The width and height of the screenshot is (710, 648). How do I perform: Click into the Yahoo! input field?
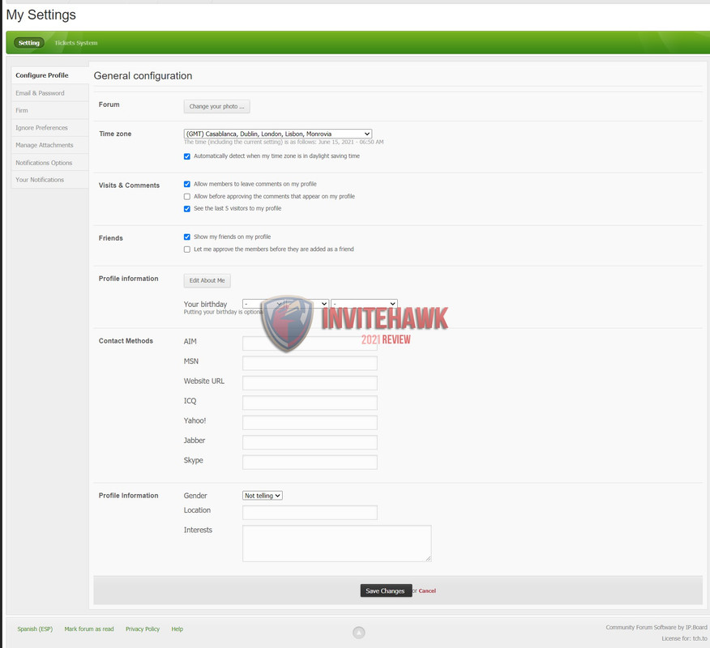click(x=310, y=423)
